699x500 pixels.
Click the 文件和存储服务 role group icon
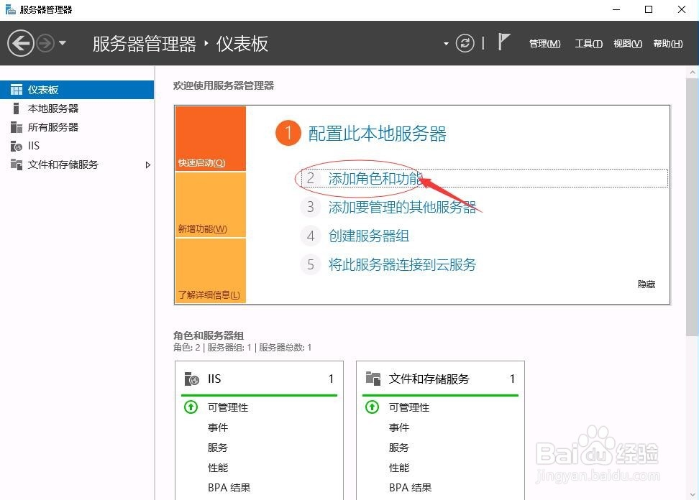pos(372,379)
